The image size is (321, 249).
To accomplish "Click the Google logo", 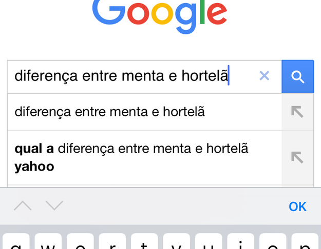I will pyautogui.click(x=160, y=15).
